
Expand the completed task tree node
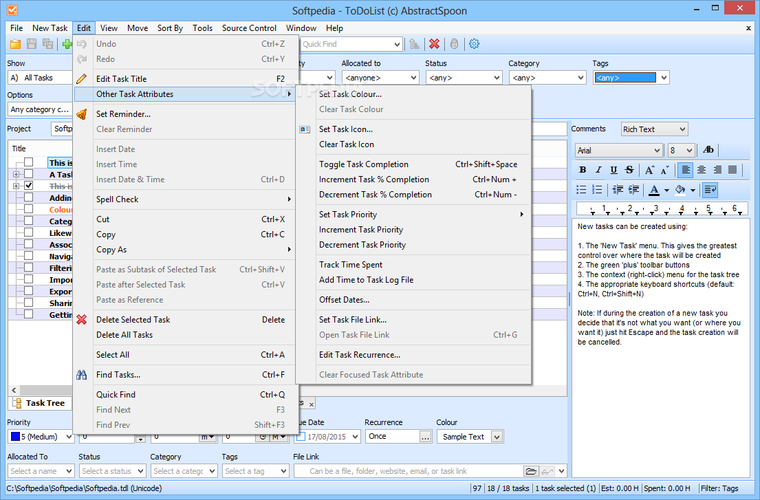[16, 186]
